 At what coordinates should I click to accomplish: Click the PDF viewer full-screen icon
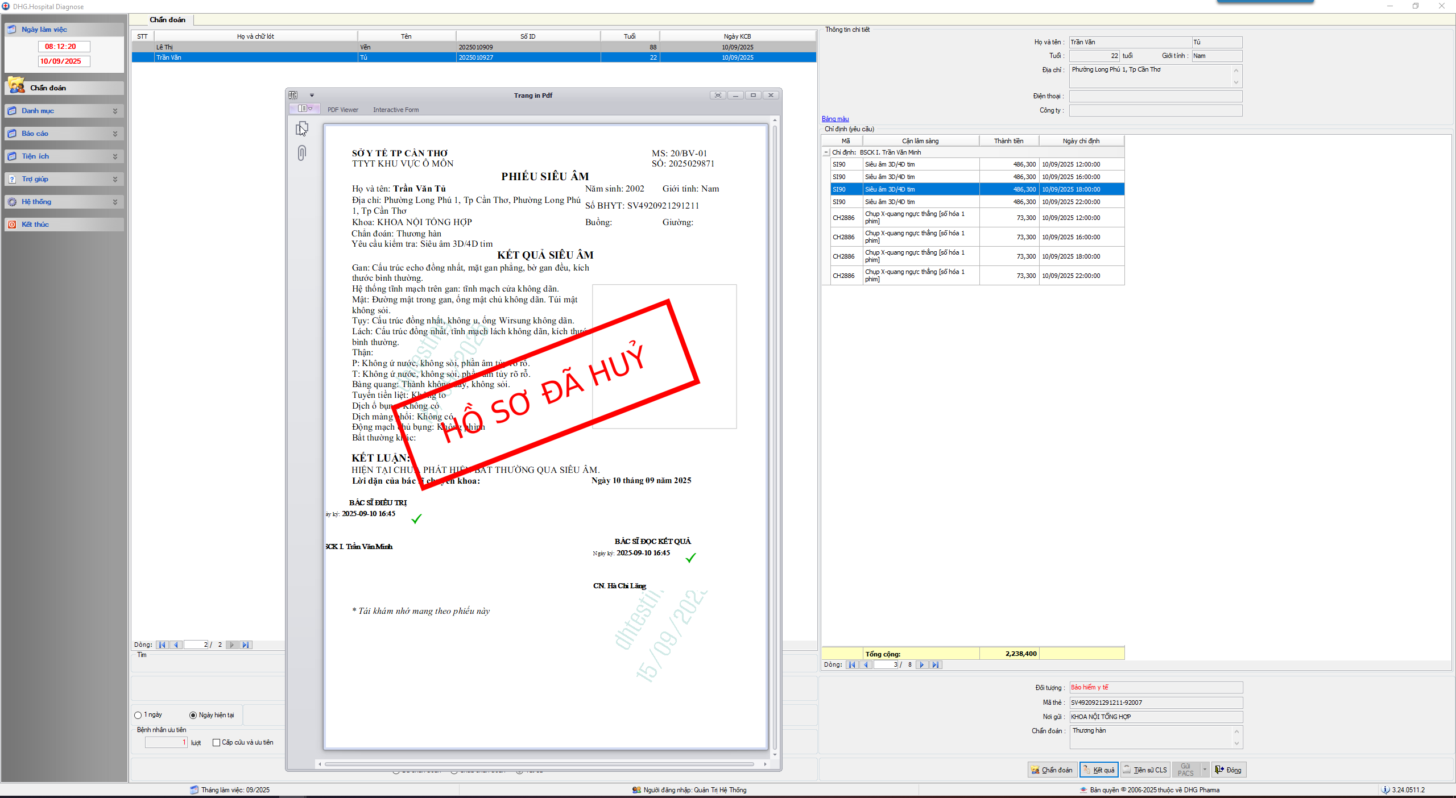tap(718, 95)
